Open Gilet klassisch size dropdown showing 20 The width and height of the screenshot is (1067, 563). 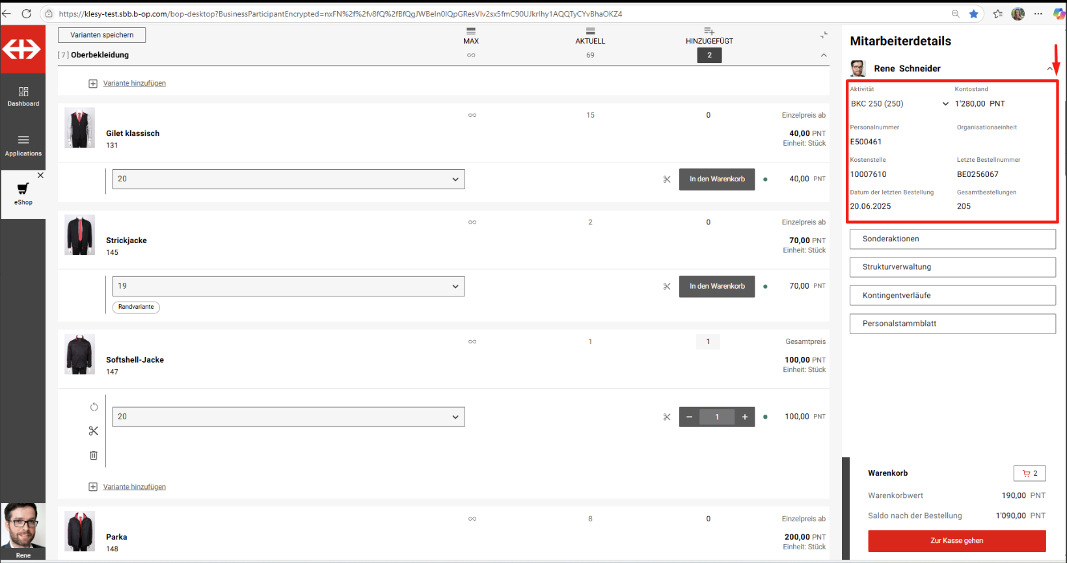tap(288, 179)
